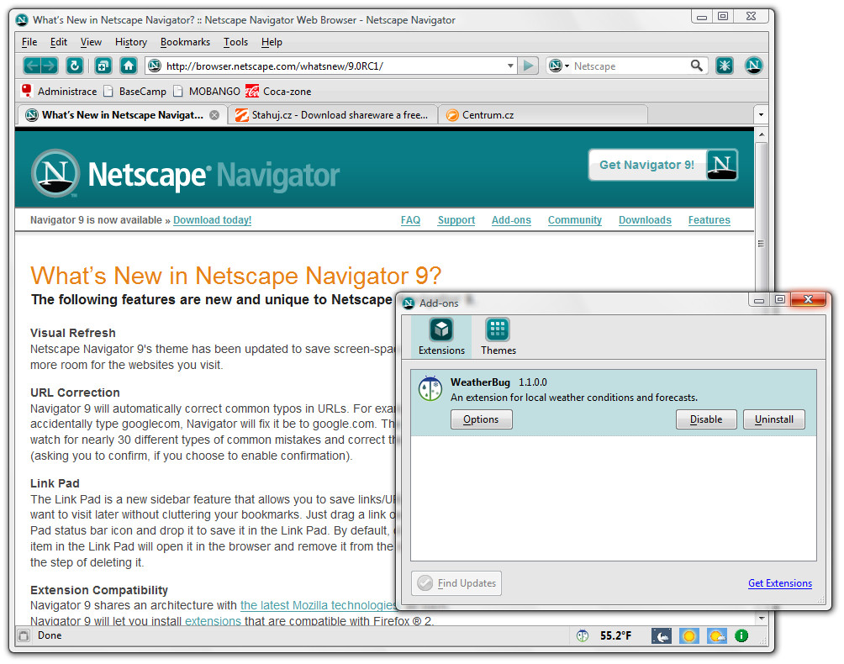Open the Downloads link
The image size is (844, 664).
click(645, 220)
